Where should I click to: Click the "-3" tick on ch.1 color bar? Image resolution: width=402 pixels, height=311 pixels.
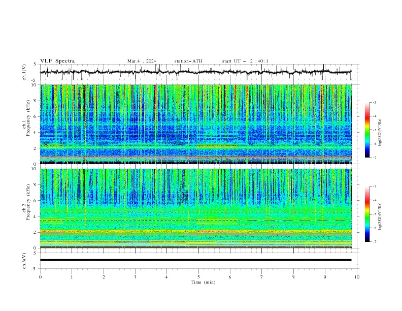(375, 102)
